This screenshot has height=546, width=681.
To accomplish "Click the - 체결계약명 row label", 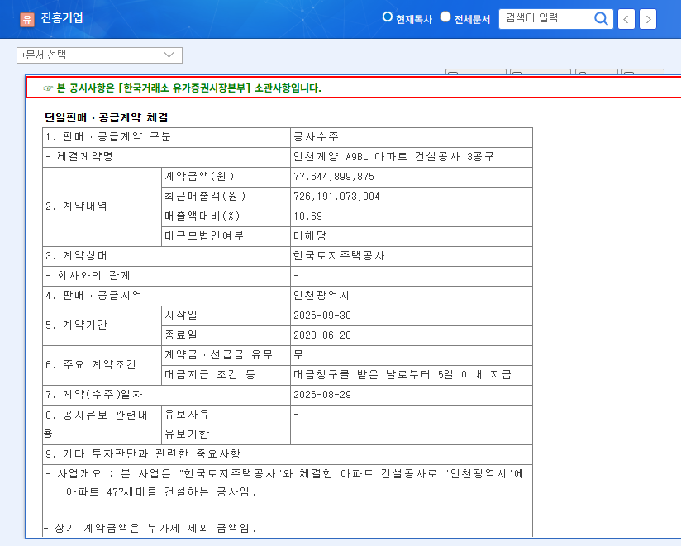I will [x=79, y=157].
